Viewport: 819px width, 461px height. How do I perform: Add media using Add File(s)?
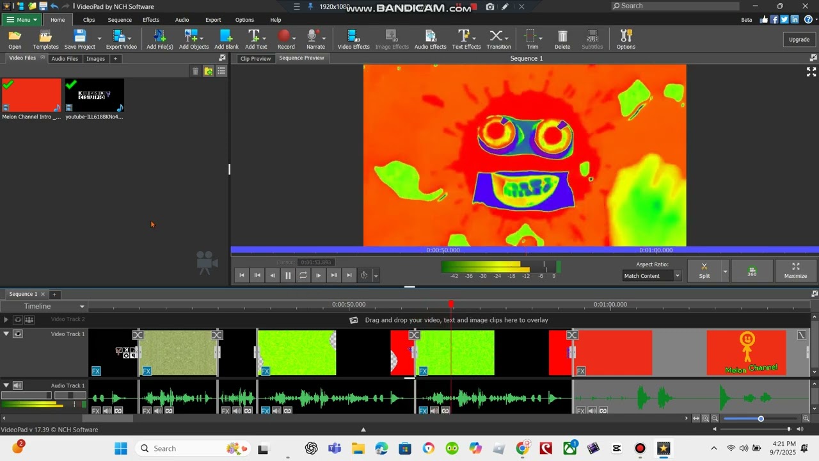159,39
